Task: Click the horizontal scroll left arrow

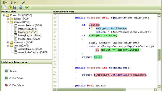Action: (55, 90)
